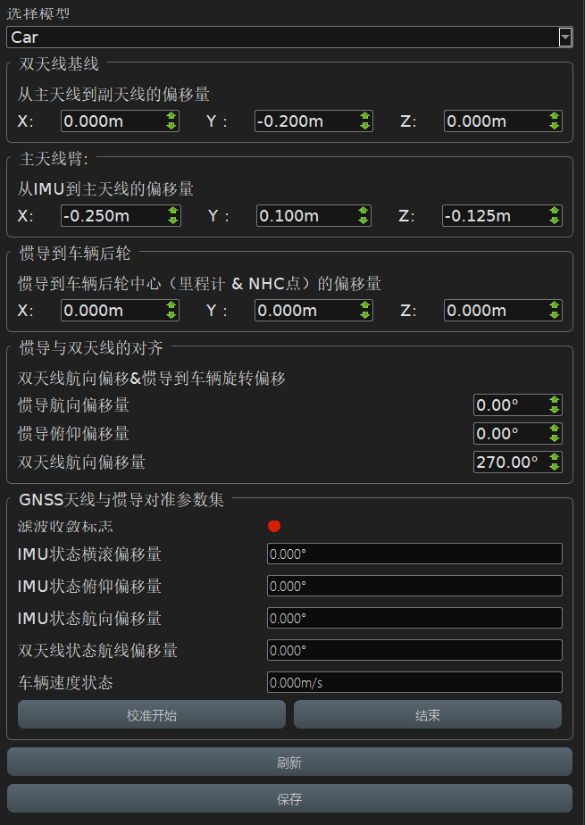Click the 惯导与双天线的对齐 group title
Image resolution: width=585 pixels, height=825 pixels.
pyautogui.click(x=91, y=348)
